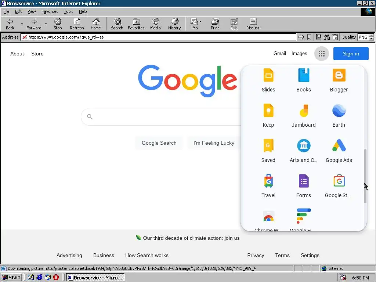This screenshot has height=282, width=376.
Task: Open Keep from the apps panel
Action: pos(268,116)
